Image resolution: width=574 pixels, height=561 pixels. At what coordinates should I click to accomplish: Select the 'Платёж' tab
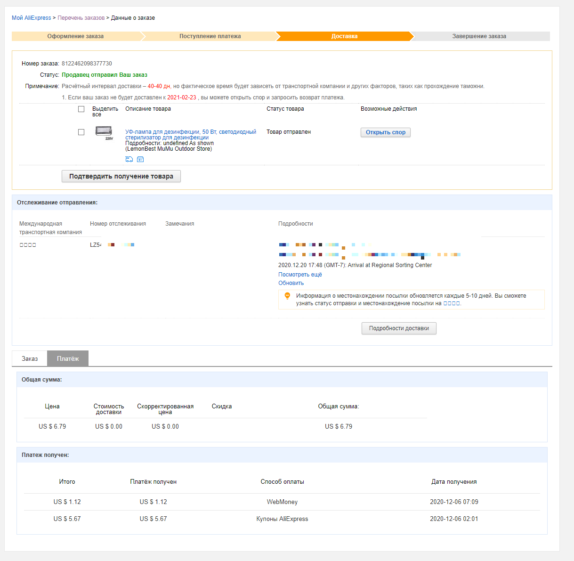coord(68,359)
